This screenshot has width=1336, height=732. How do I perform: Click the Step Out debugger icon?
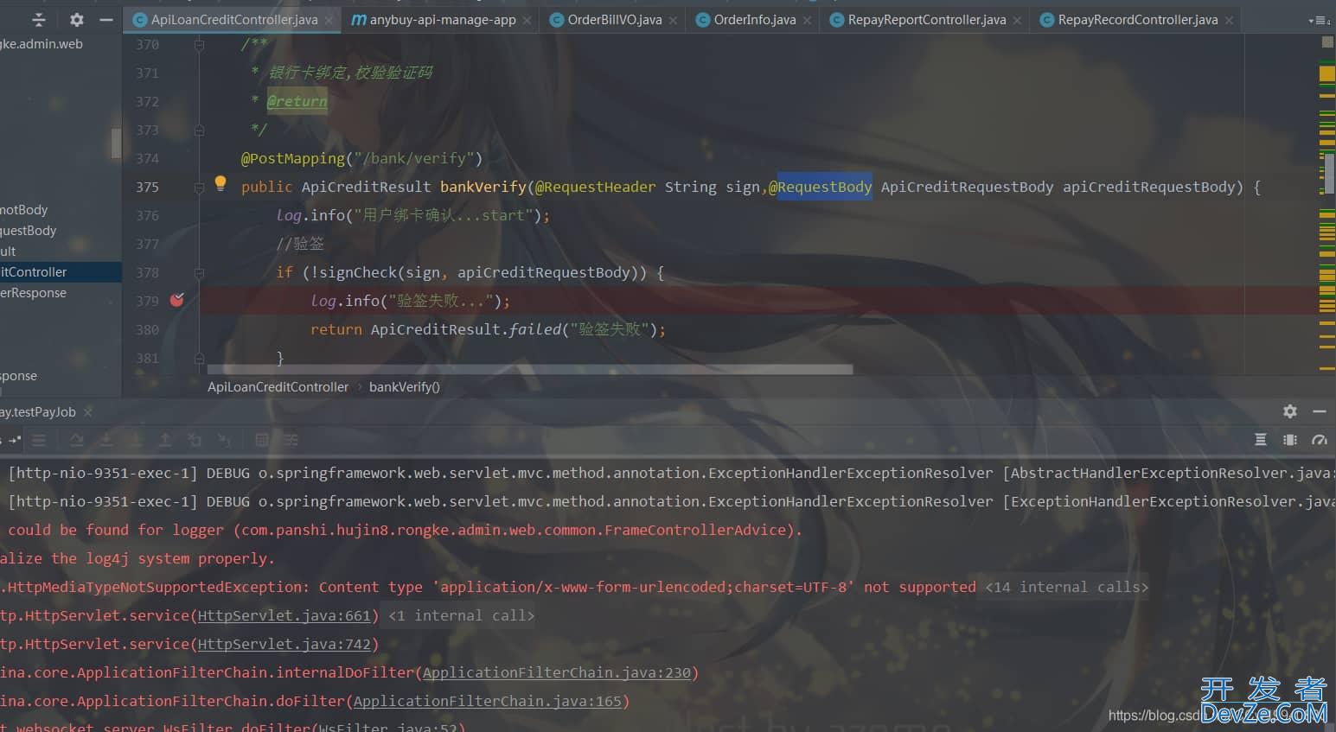click(x=164, y=440)
